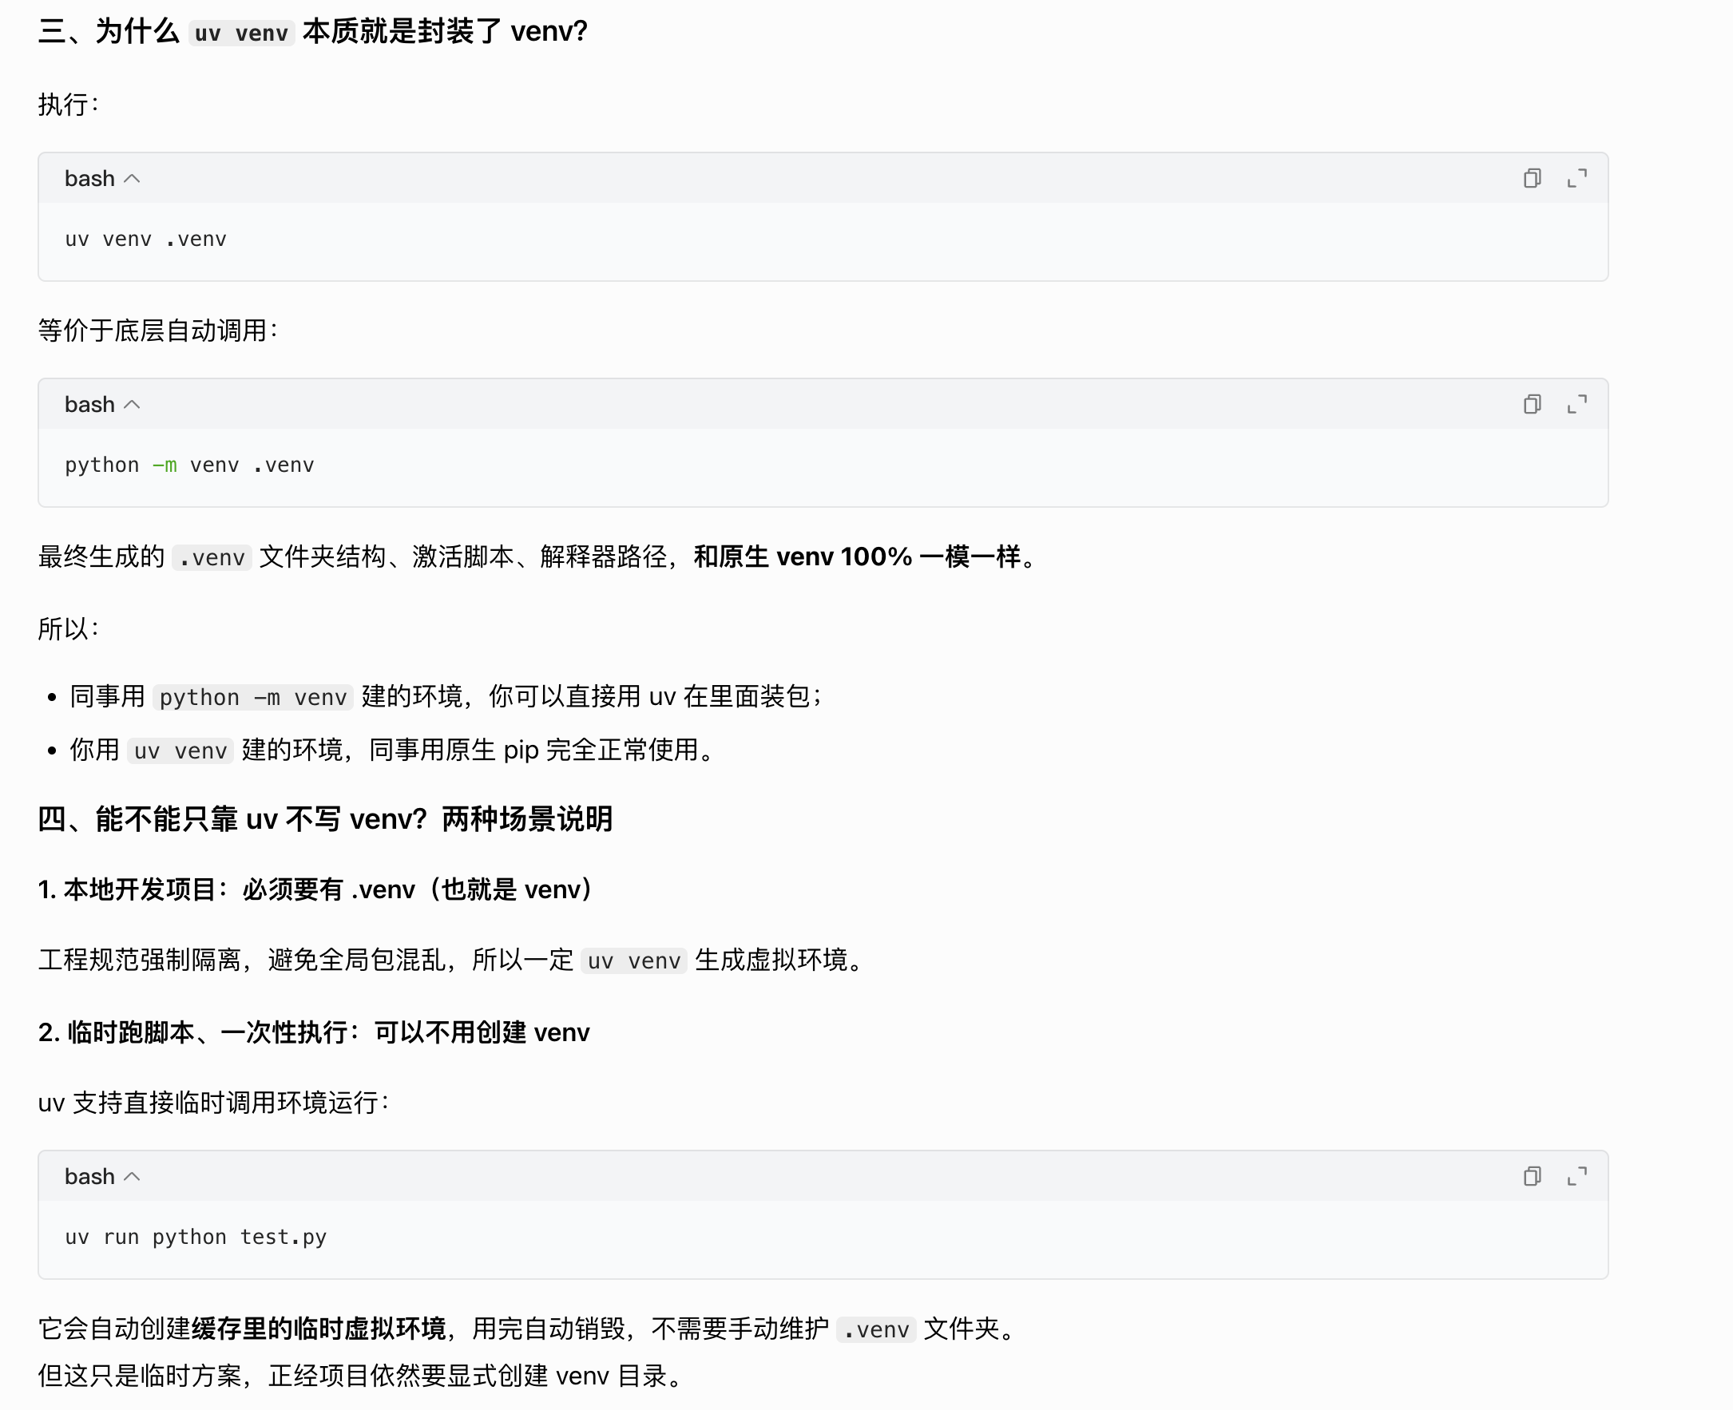Click inline code 'uv venv' in second bullet

click(x=180, y=751)
